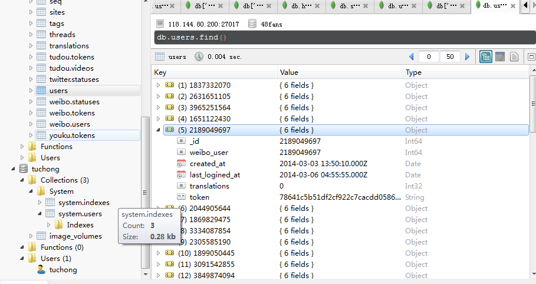Click the Type column header
The height and width of the screenshot is (284, 536).
click(x=466, y=72)
